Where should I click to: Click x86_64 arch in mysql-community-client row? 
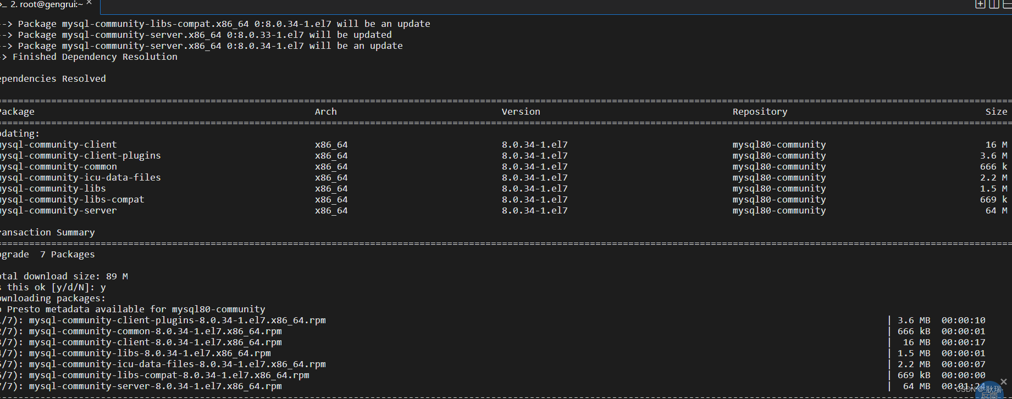tap(331, 144)
